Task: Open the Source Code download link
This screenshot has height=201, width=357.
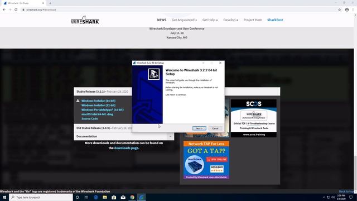Action: (90, 119)
